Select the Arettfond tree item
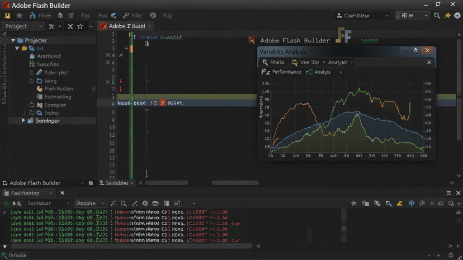The width and height of the screenshot is (463, 260). (x=45, y=56)
